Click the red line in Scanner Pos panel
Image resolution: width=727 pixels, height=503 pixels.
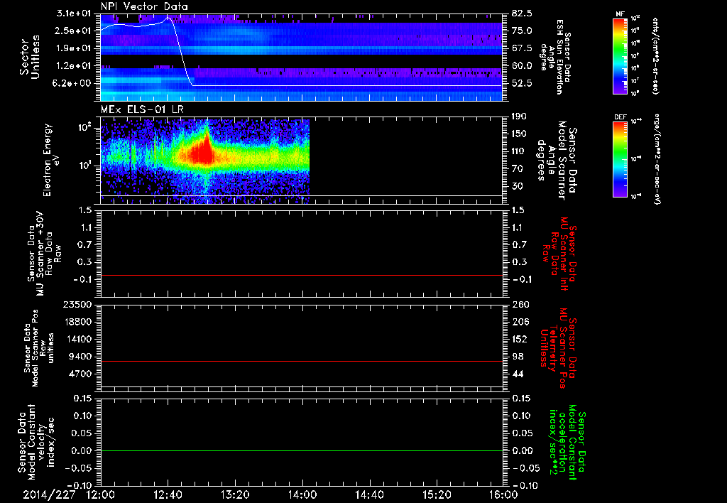pos(301,361)
